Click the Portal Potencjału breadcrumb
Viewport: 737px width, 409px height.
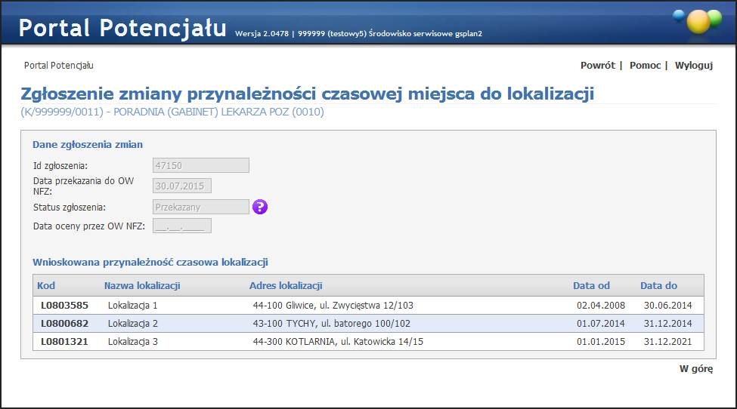tap(59, 66)
